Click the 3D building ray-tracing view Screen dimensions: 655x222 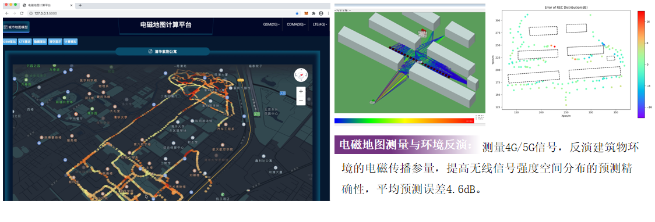[x=410, y=63]
